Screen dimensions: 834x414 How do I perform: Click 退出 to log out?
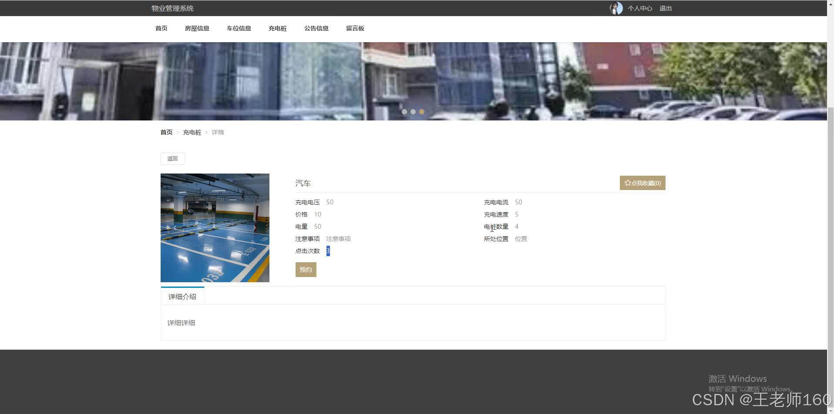(666, 8)
